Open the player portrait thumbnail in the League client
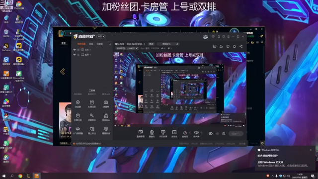The height and width of the screenshot is (179, 318). click(65, 120)
